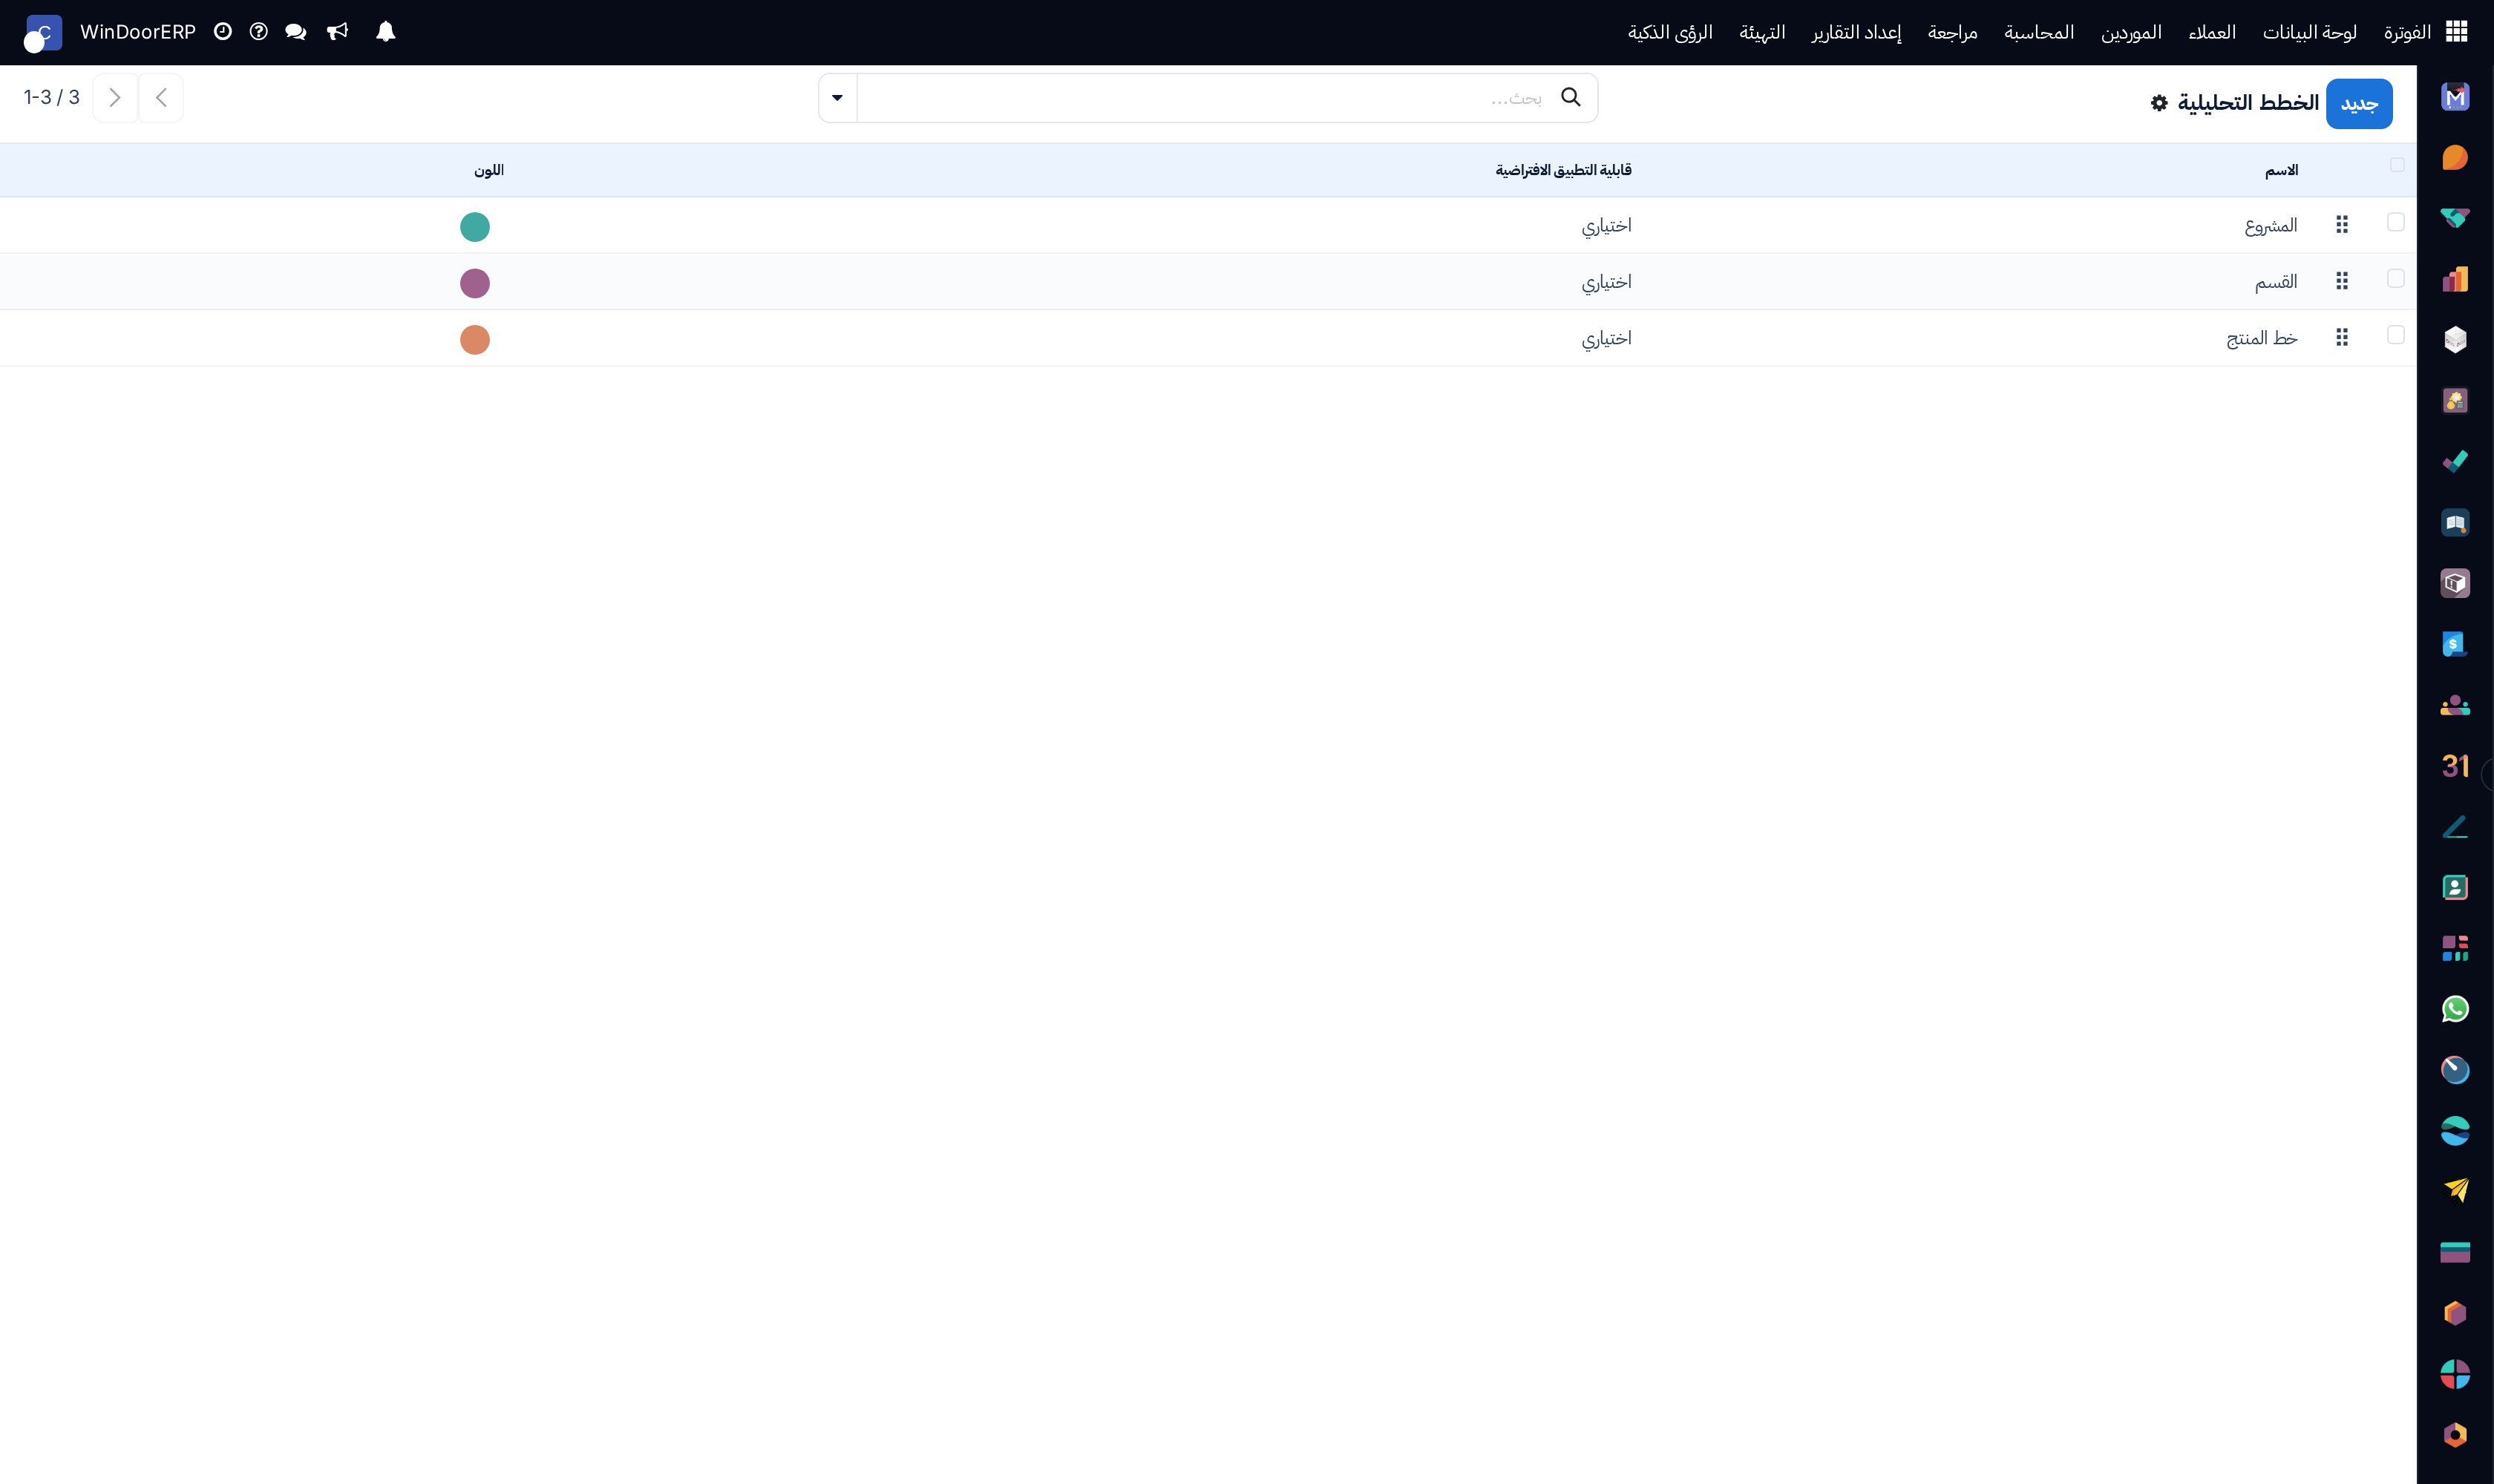Open the الموردين menu
The image size is (2494, 1484).
tap(2130, 33)
